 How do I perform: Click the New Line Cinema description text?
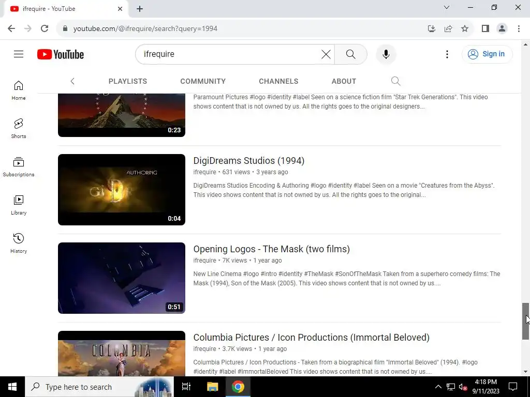[347, 279]
